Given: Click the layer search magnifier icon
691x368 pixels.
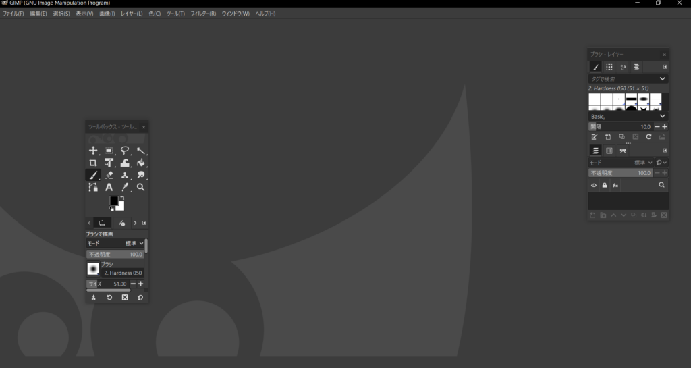Looking at the screenshot, I should click(661, 185).
